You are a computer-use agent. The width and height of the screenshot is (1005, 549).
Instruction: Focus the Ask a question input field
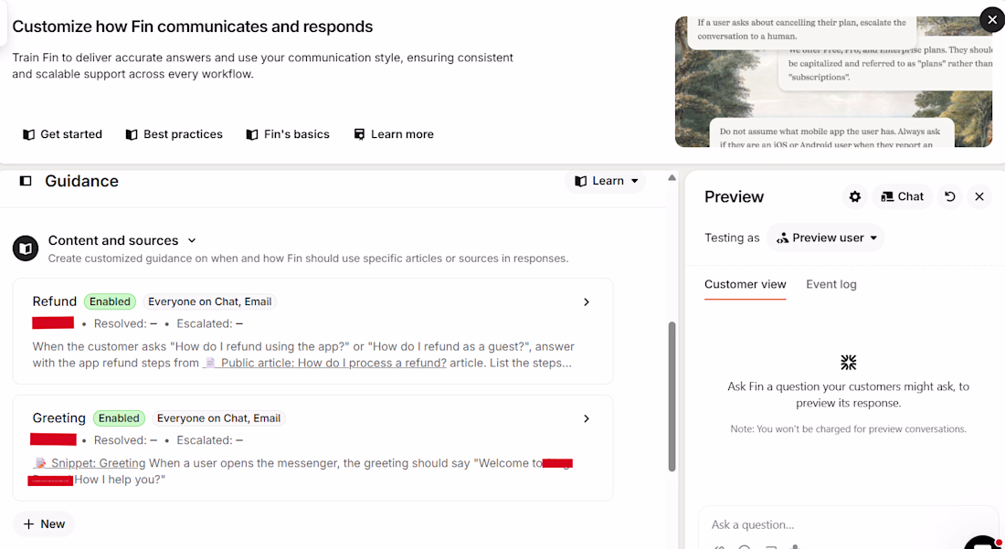click(849, 525)
